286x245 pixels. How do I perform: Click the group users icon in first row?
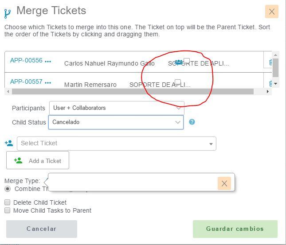click(179, 62)
